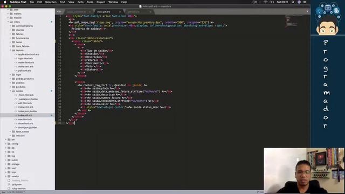345x194 pixels.
Task: Open the notification center list icon
Action: coord(305,2)
